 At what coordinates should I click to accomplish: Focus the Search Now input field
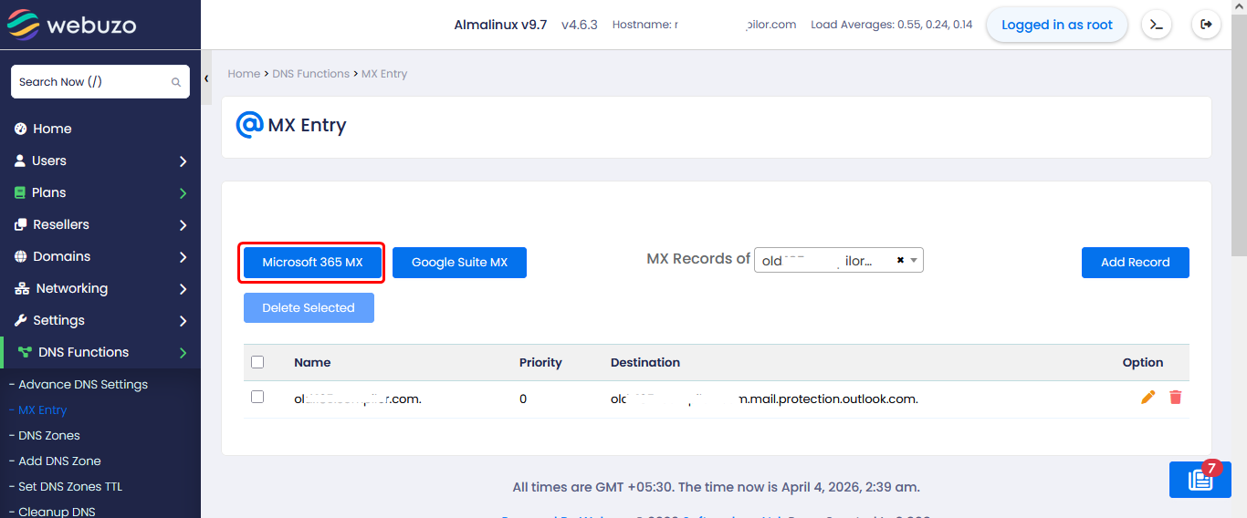click(91, 82)
